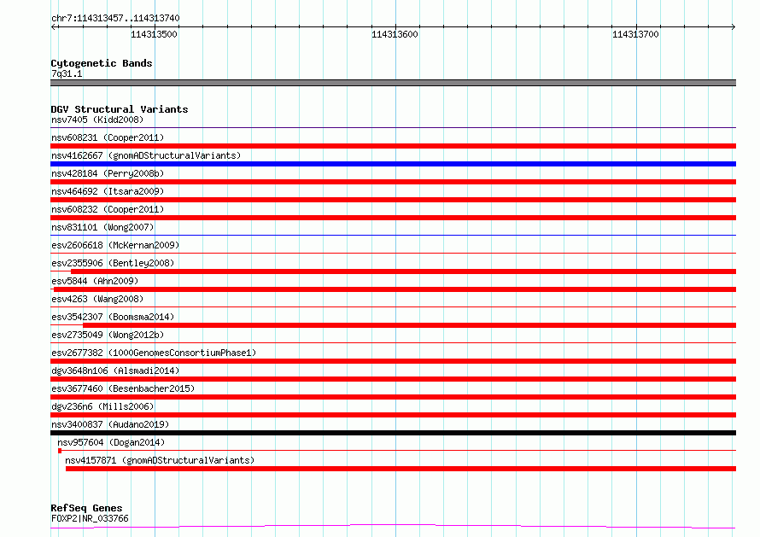Select nsv464692 (Itsara2009) variant label
The height and width of the screenshot is (537, 760).
coord(108,191)
